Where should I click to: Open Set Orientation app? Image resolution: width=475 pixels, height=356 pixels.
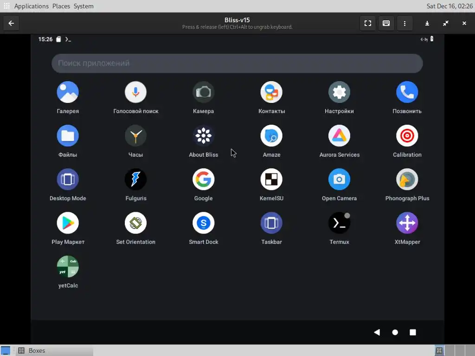[135, 223]
